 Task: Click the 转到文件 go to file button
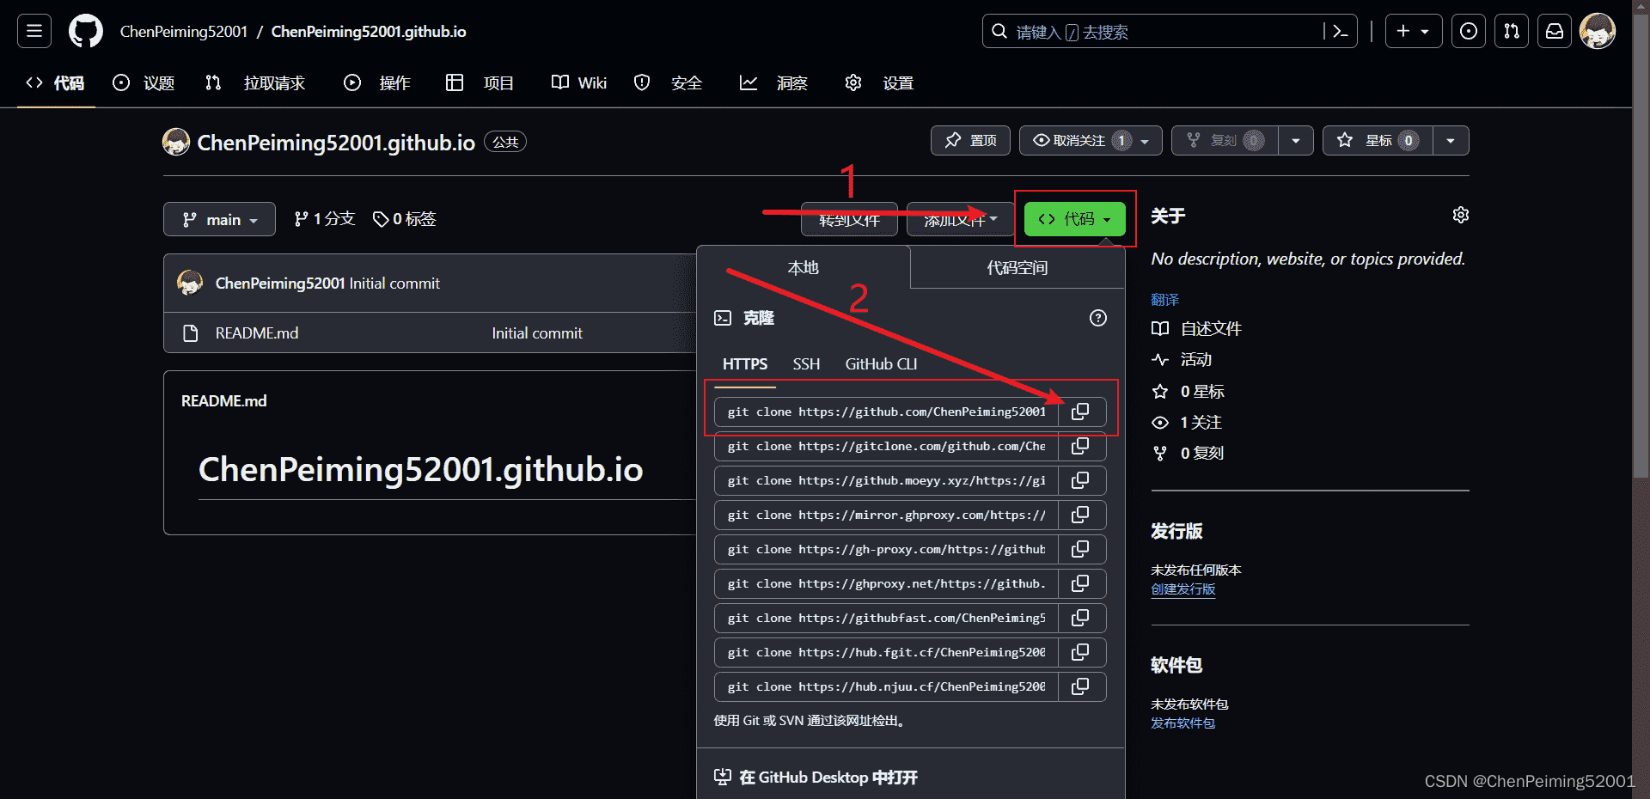coord(849,219)
